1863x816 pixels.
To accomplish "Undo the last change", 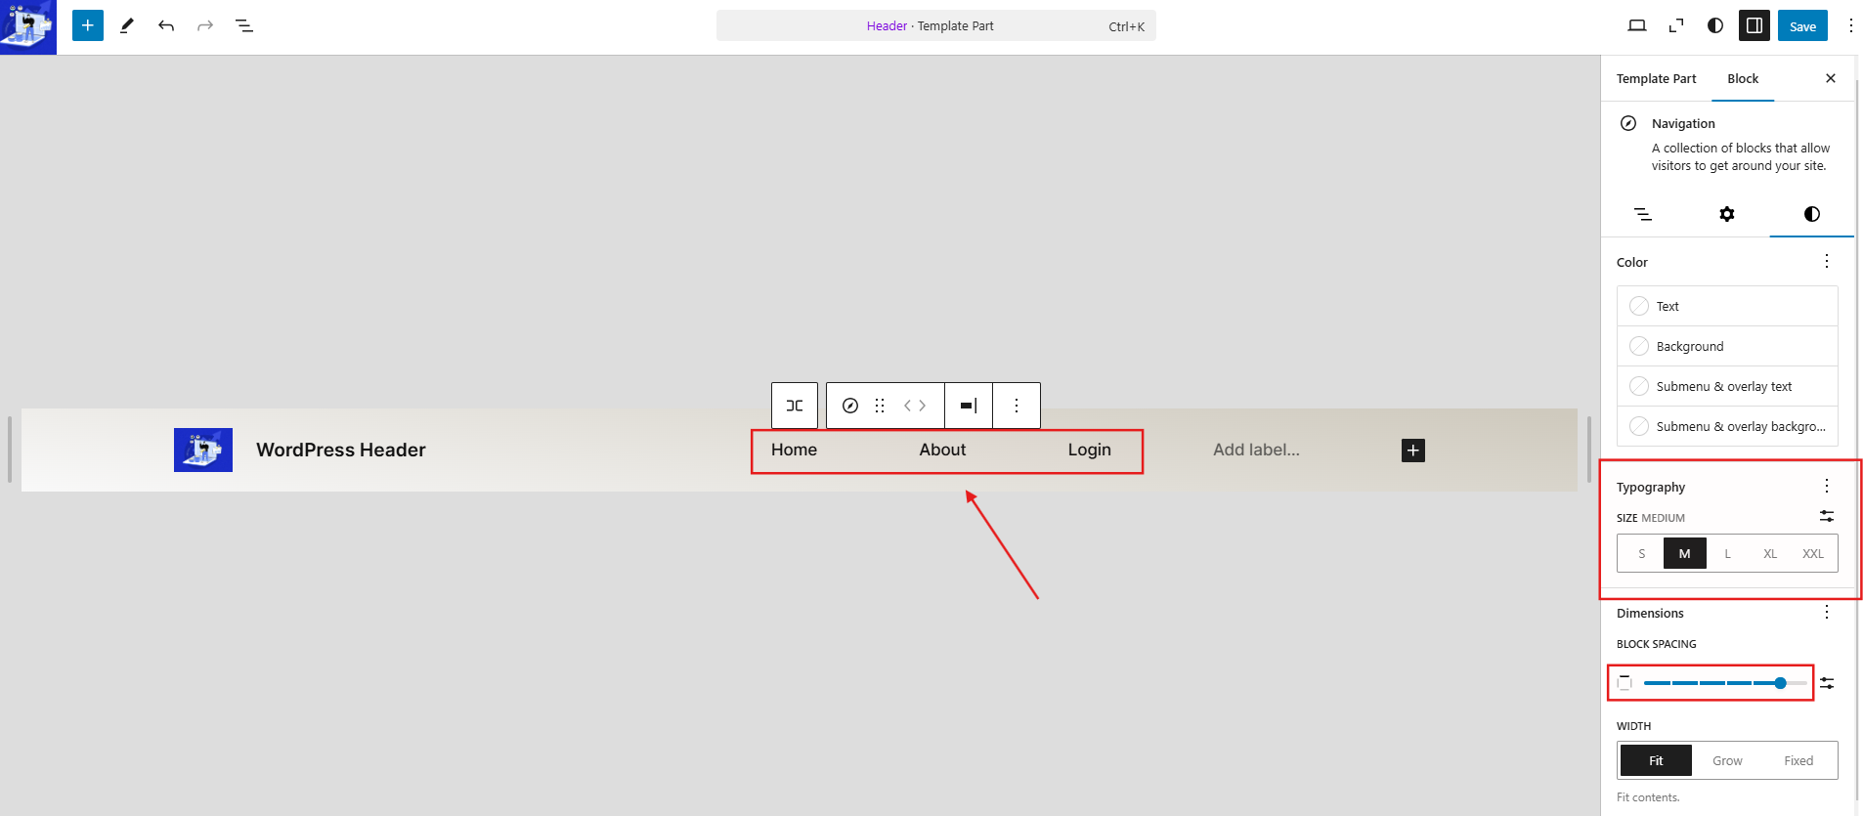I will (x=166, y=26).
